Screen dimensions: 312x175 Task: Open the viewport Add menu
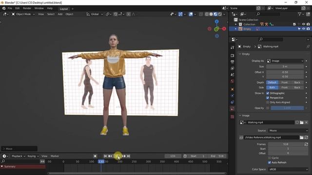pyautogui.click(x=60, y=14)
